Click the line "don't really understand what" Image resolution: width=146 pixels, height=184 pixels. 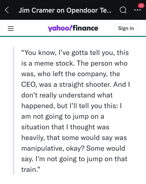pyautogui.click(x=67, y=95)
